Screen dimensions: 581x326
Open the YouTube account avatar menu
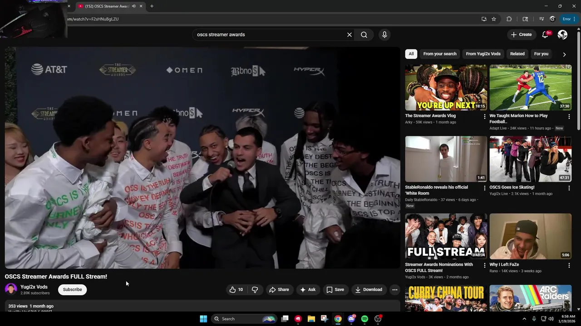pyautogui.click(x=562, y=34)
